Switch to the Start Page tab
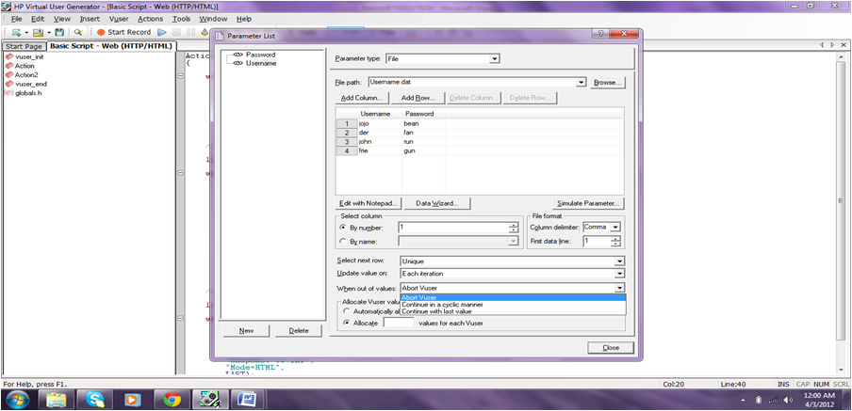This screenshot has width=852, height=411. tap(24, 46)
